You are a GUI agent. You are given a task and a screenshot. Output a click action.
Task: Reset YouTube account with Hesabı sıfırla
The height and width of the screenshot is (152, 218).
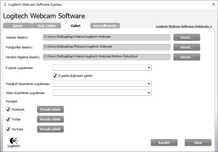coord(50,129)
